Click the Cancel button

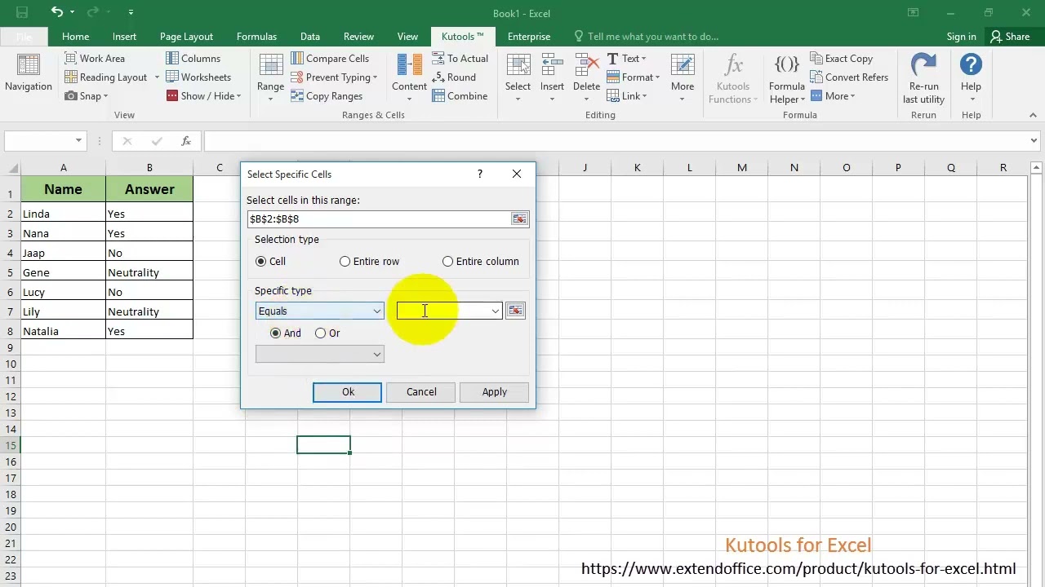[421, 392]
